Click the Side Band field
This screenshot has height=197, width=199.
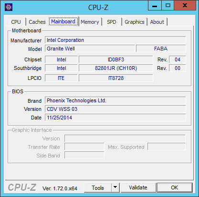coord(84,155)
